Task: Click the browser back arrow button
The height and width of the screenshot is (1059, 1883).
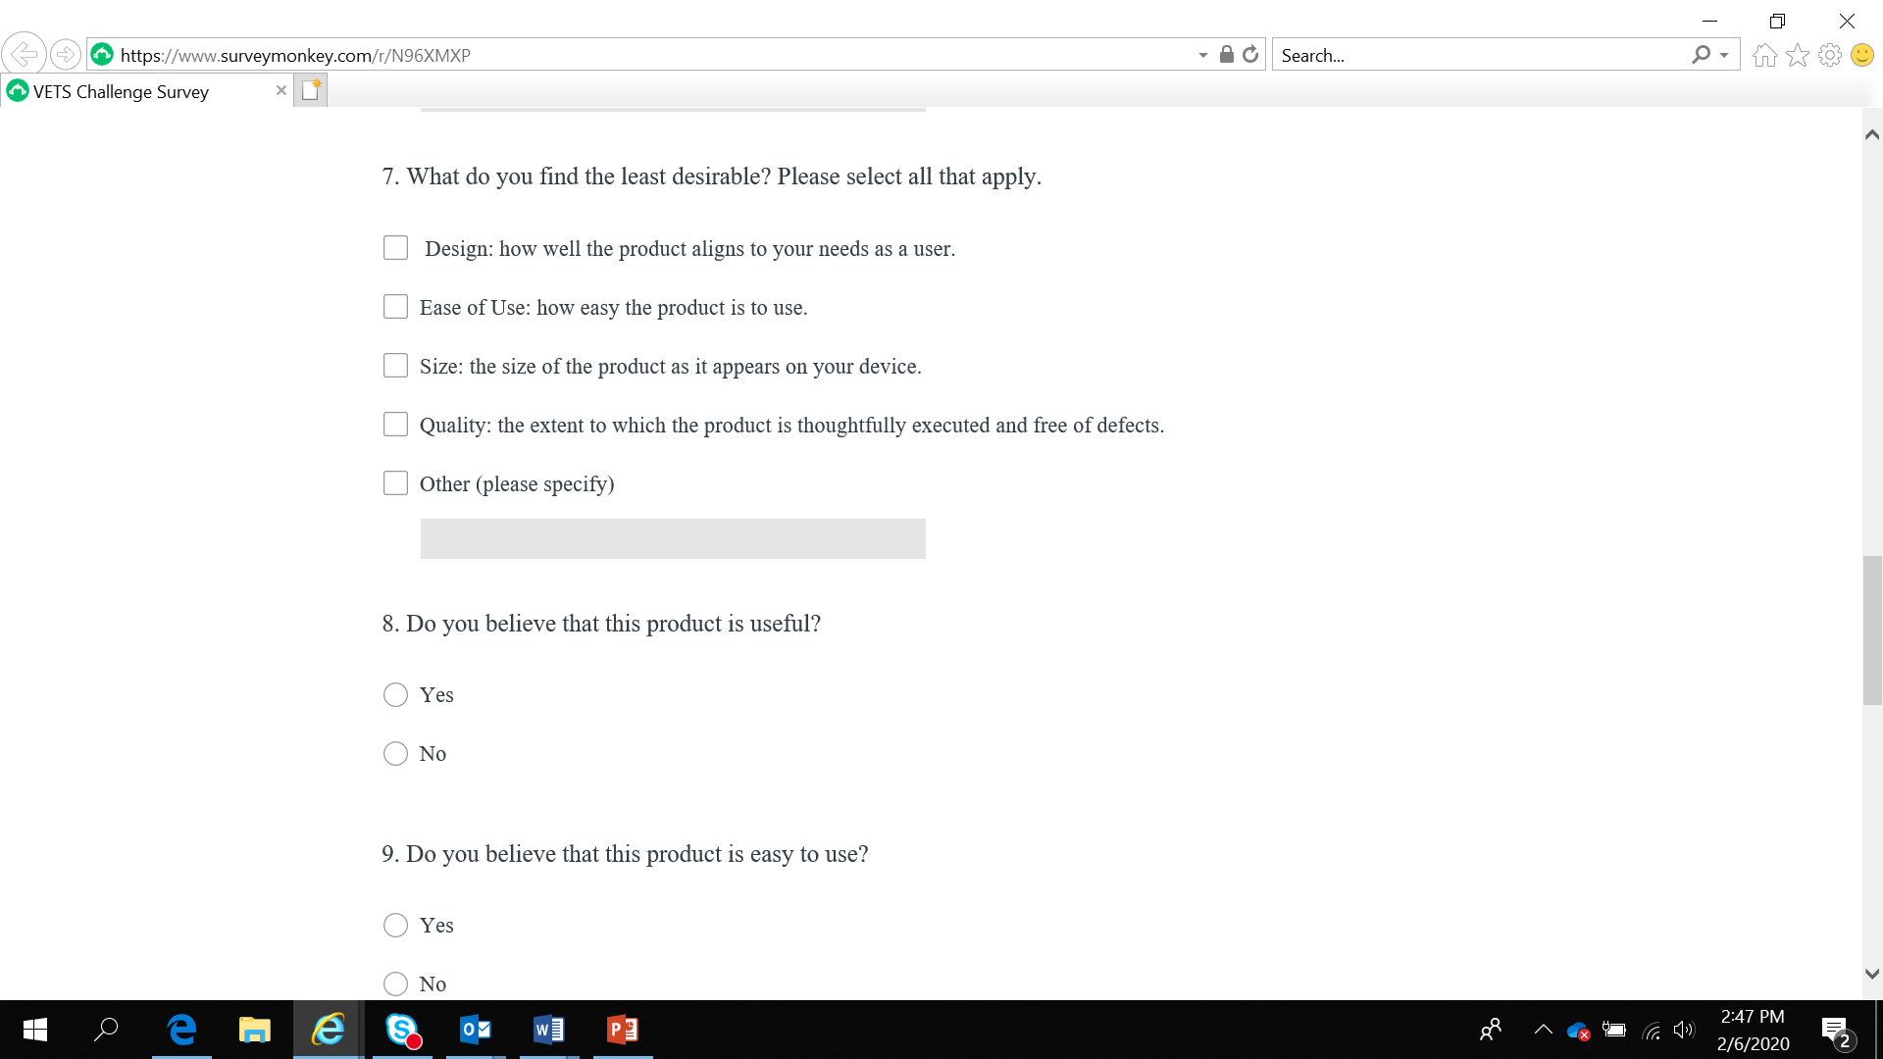Action: coord(24,54)
